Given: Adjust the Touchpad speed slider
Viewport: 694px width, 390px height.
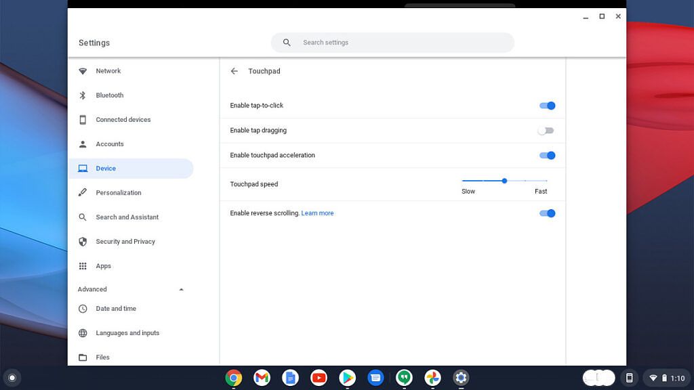Looking at the screenshot, I should (504, 181).
